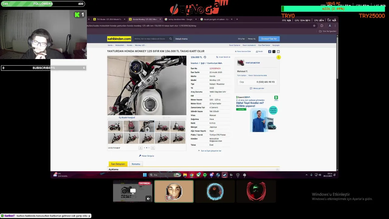Collapse the Açıklama section chevron
389x219 pixels.
point(277,169)
